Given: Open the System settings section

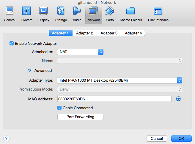Looking at the screenshot, I should 27,14.
